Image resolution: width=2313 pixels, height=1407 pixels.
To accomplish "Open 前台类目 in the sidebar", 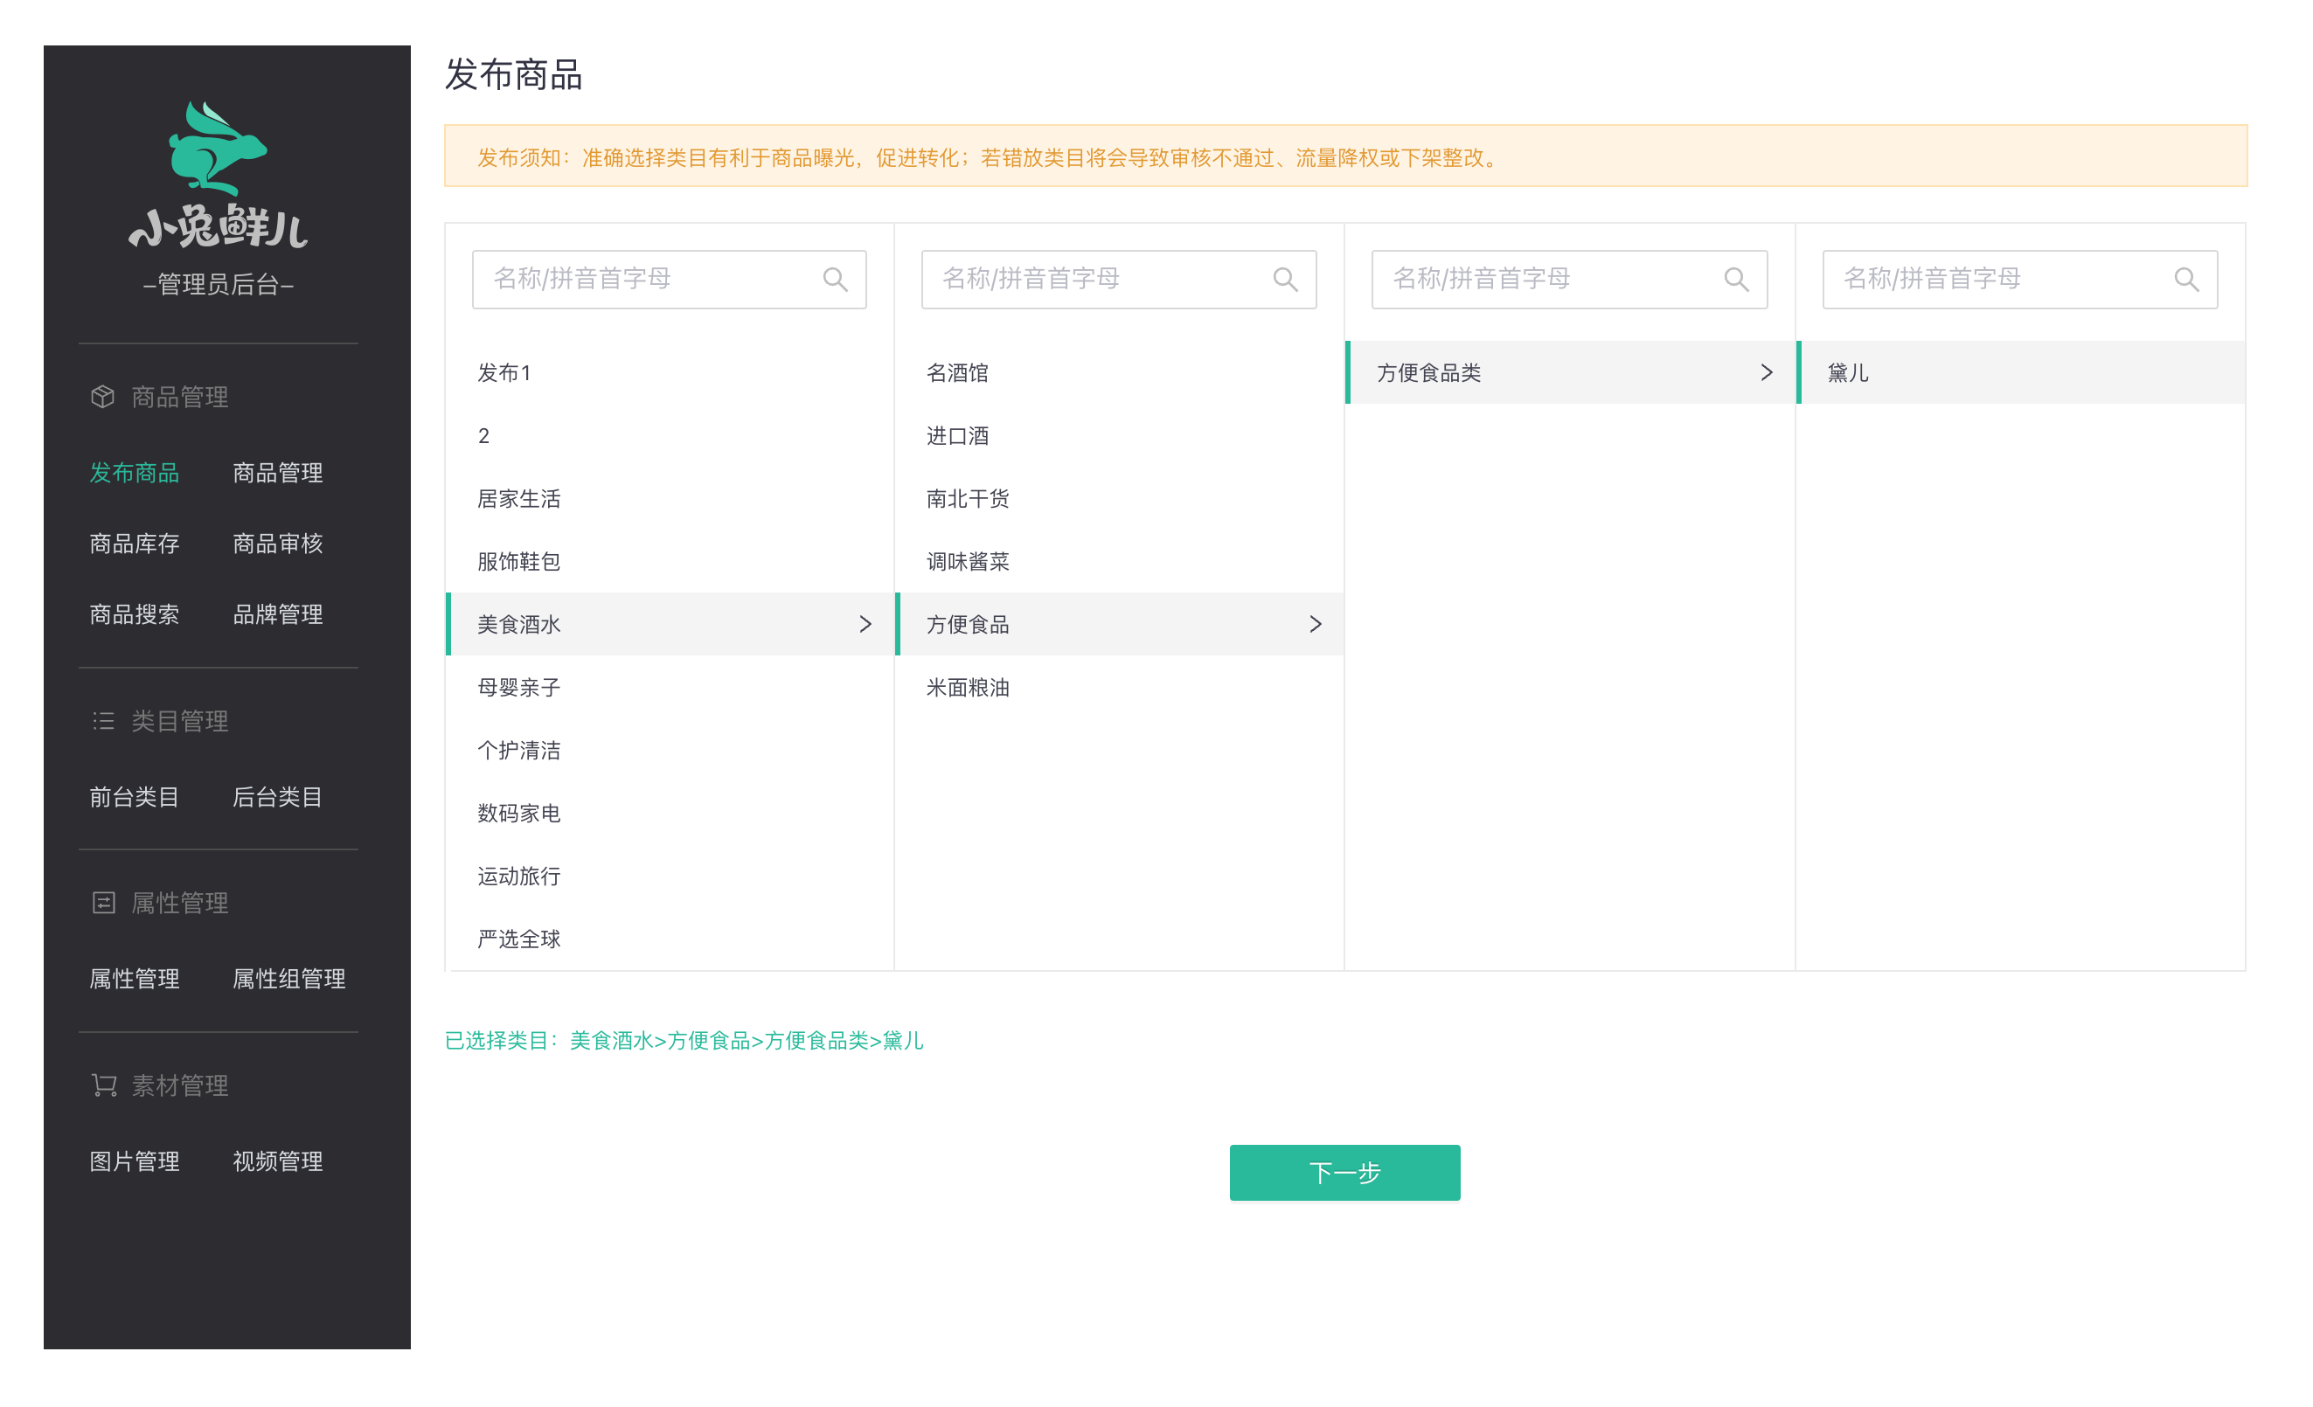I will coord(135,797).
